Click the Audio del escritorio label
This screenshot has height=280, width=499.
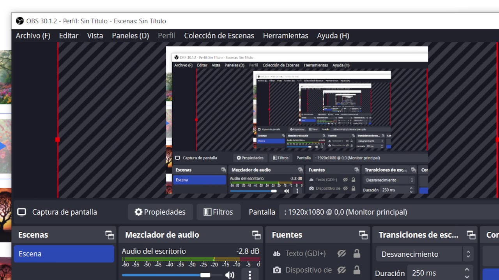[154, 251]
